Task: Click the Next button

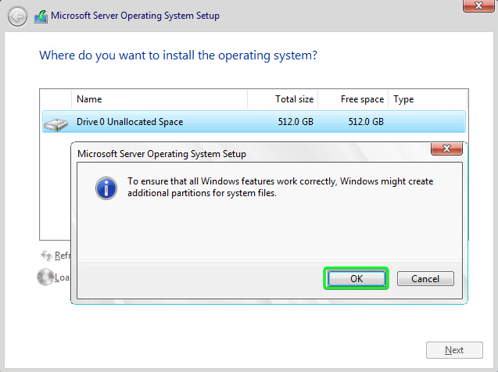Action: click(454, 350)
